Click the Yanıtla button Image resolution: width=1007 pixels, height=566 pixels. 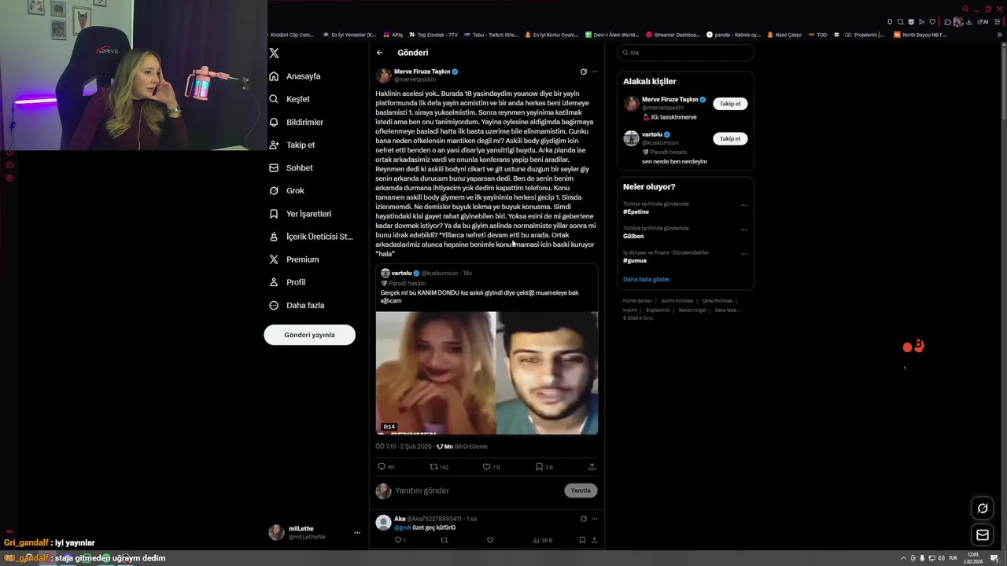pyautogui.click(x=581, y=491)
